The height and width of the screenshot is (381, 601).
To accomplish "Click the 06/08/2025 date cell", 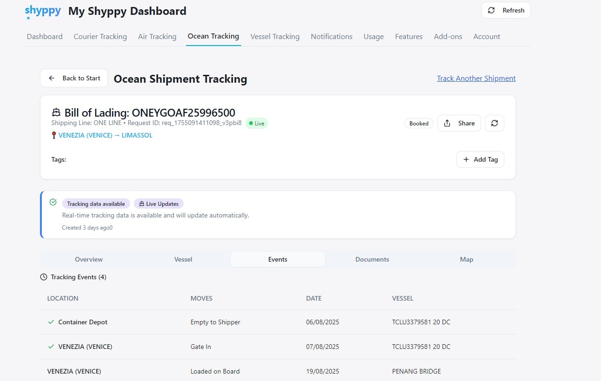I will 323,322.
